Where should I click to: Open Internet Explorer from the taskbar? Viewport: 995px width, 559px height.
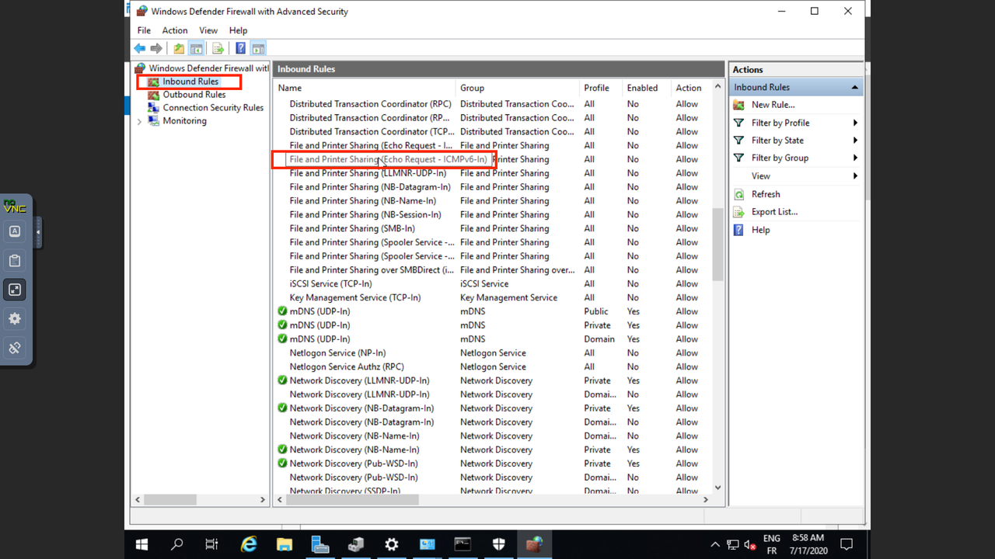click(x=249, y=544)
